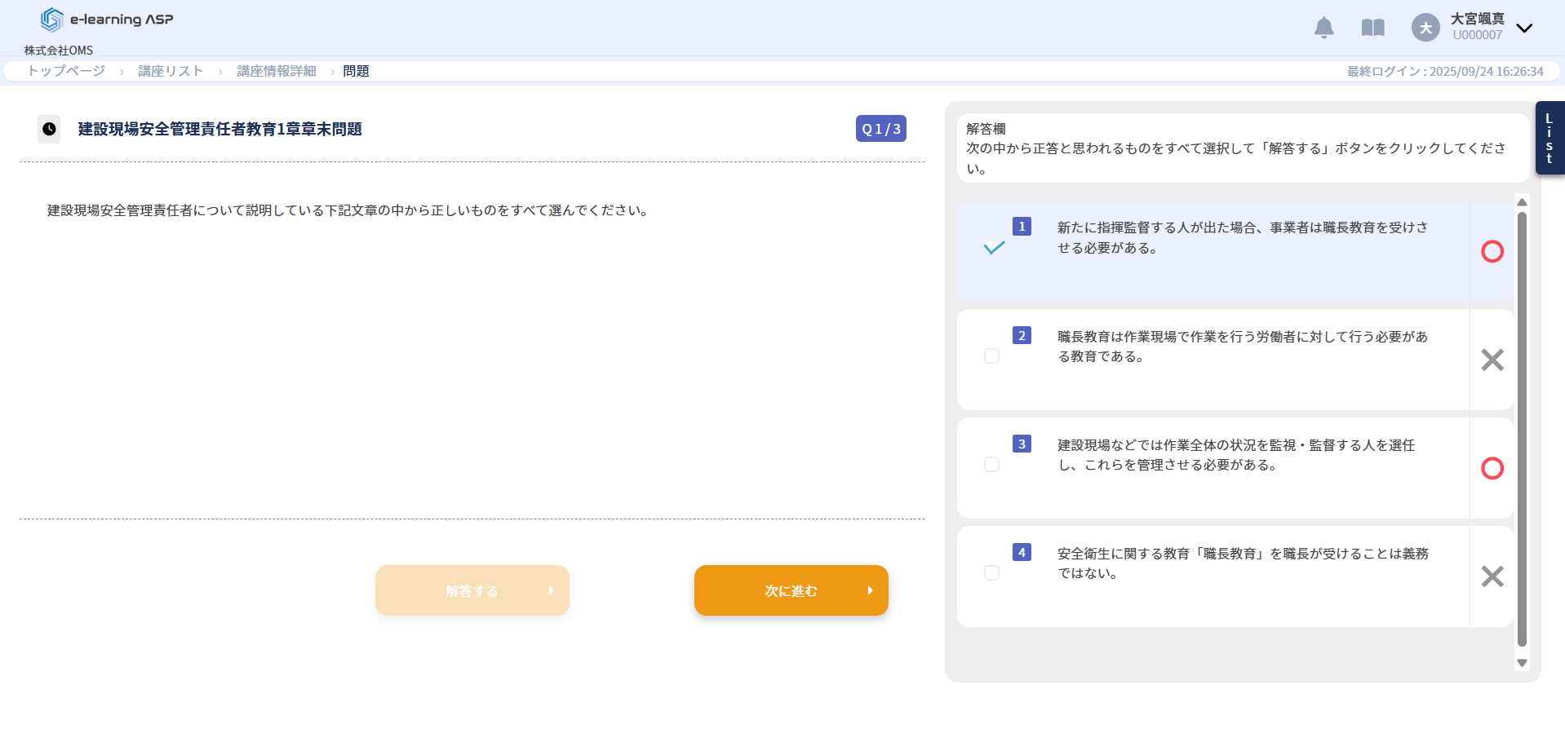Click the X mark on answer 2
1565x729 pixels.
pos(1492,360)
